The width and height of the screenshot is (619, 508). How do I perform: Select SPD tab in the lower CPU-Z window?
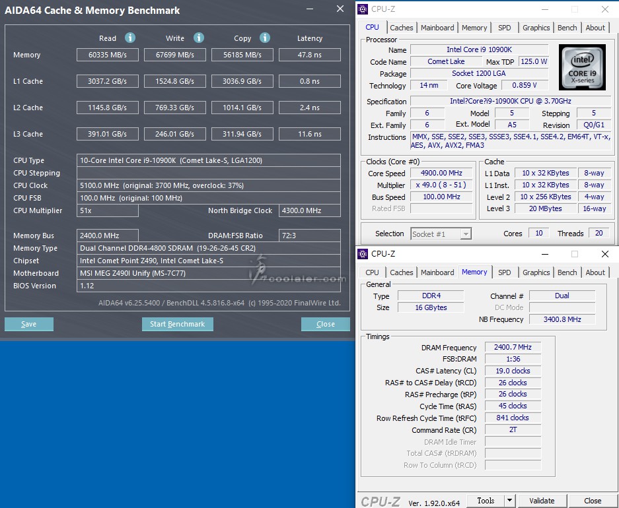(504, 272)
